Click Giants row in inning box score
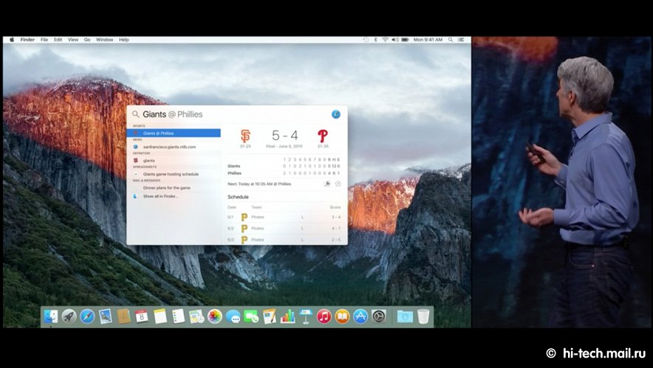 coord(284,166)
